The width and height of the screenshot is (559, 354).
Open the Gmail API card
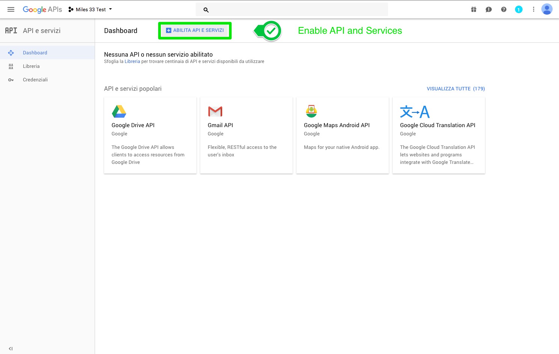point(246,135)
